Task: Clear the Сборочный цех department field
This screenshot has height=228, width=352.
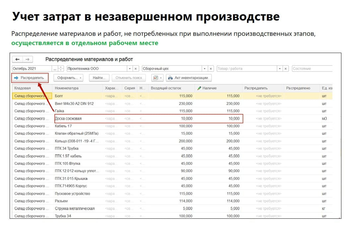Action: 211,69
